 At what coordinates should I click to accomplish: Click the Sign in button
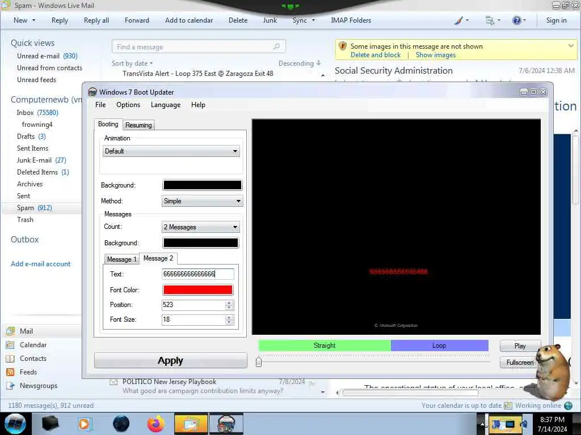[556, 20]
